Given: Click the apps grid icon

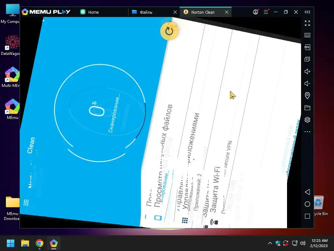Looking at the screenshot, I should click(x=185, y=221).
